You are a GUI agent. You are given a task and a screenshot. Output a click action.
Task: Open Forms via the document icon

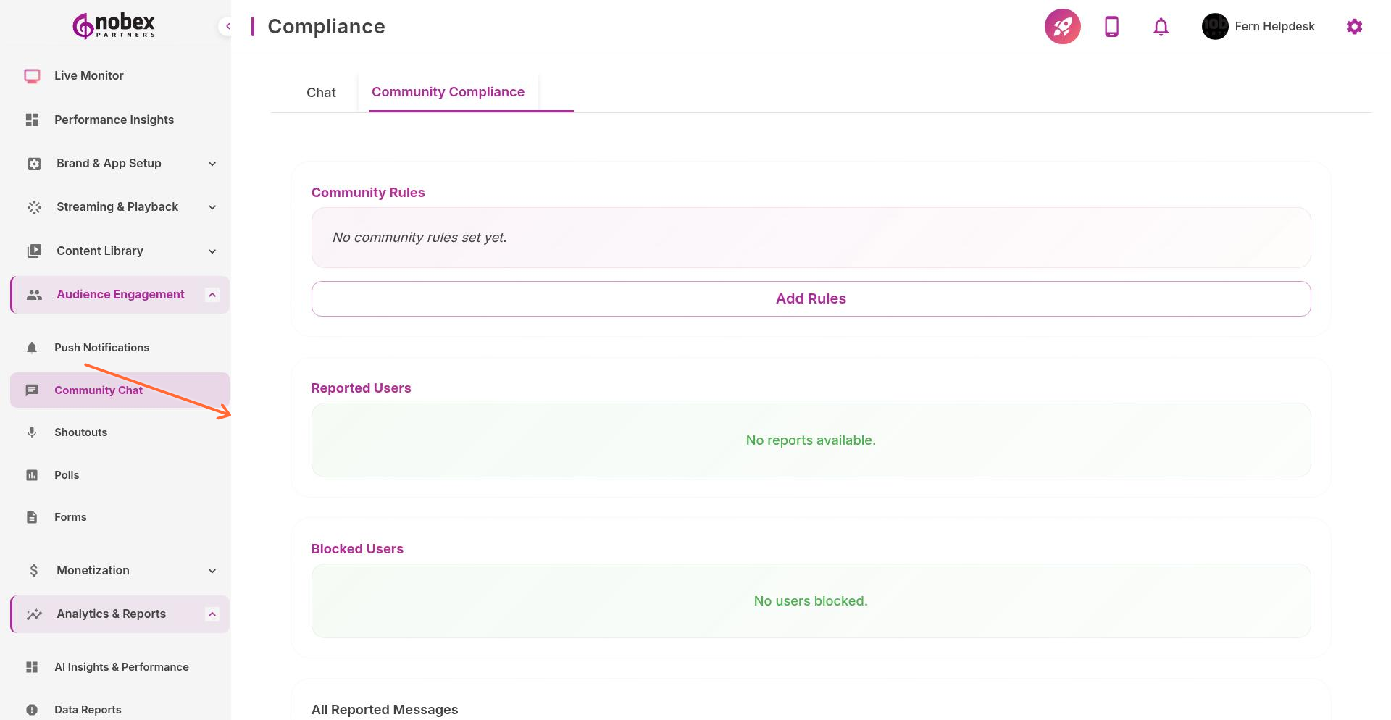(32, 516)
